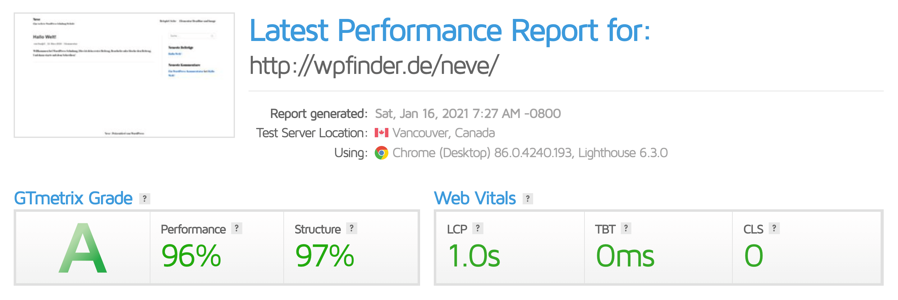Click the 97% Structure score
The image size is (898, 300).
[324, 256]
